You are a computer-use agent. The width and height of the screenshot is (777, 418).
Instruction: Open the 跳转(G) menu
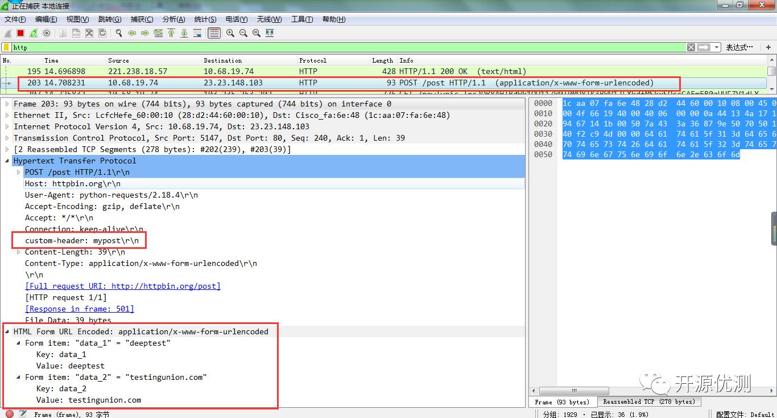click(110, 19)
